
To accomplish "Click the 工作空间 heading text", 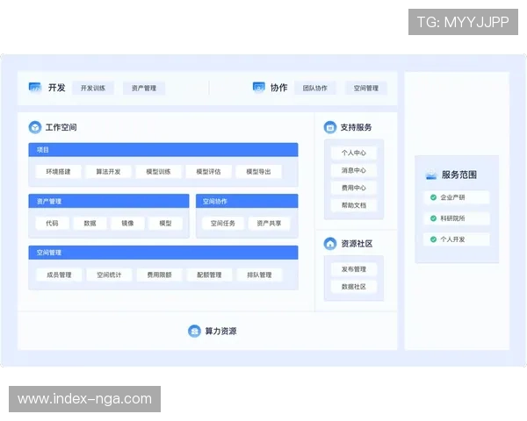I will pyautogui.click(x=61, y=127).
